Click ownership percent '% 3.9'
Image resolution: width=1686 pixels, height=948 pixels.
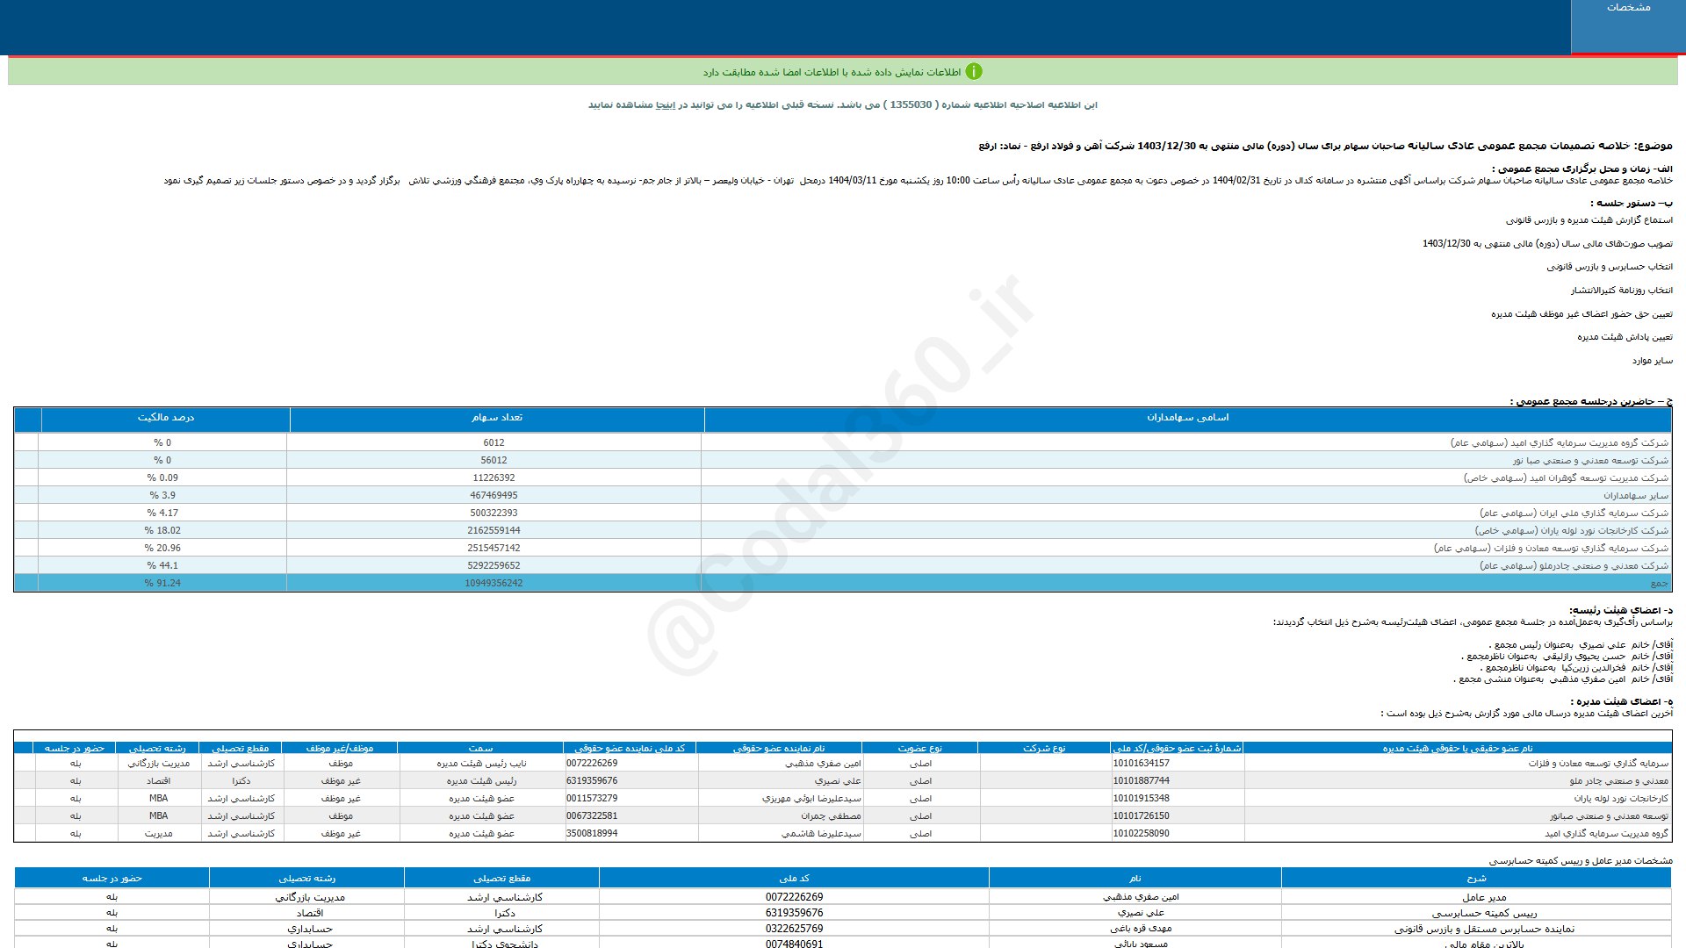162,496
